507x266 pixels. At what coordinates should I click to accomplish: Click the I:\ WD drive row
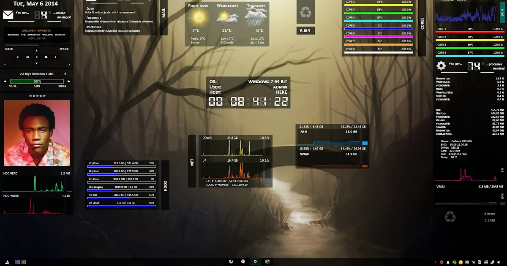(x=122, y=196)
